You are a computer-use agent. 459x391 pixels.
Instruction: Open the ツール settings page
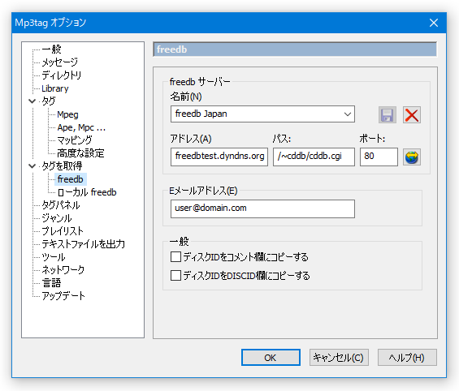pos(54,257)
